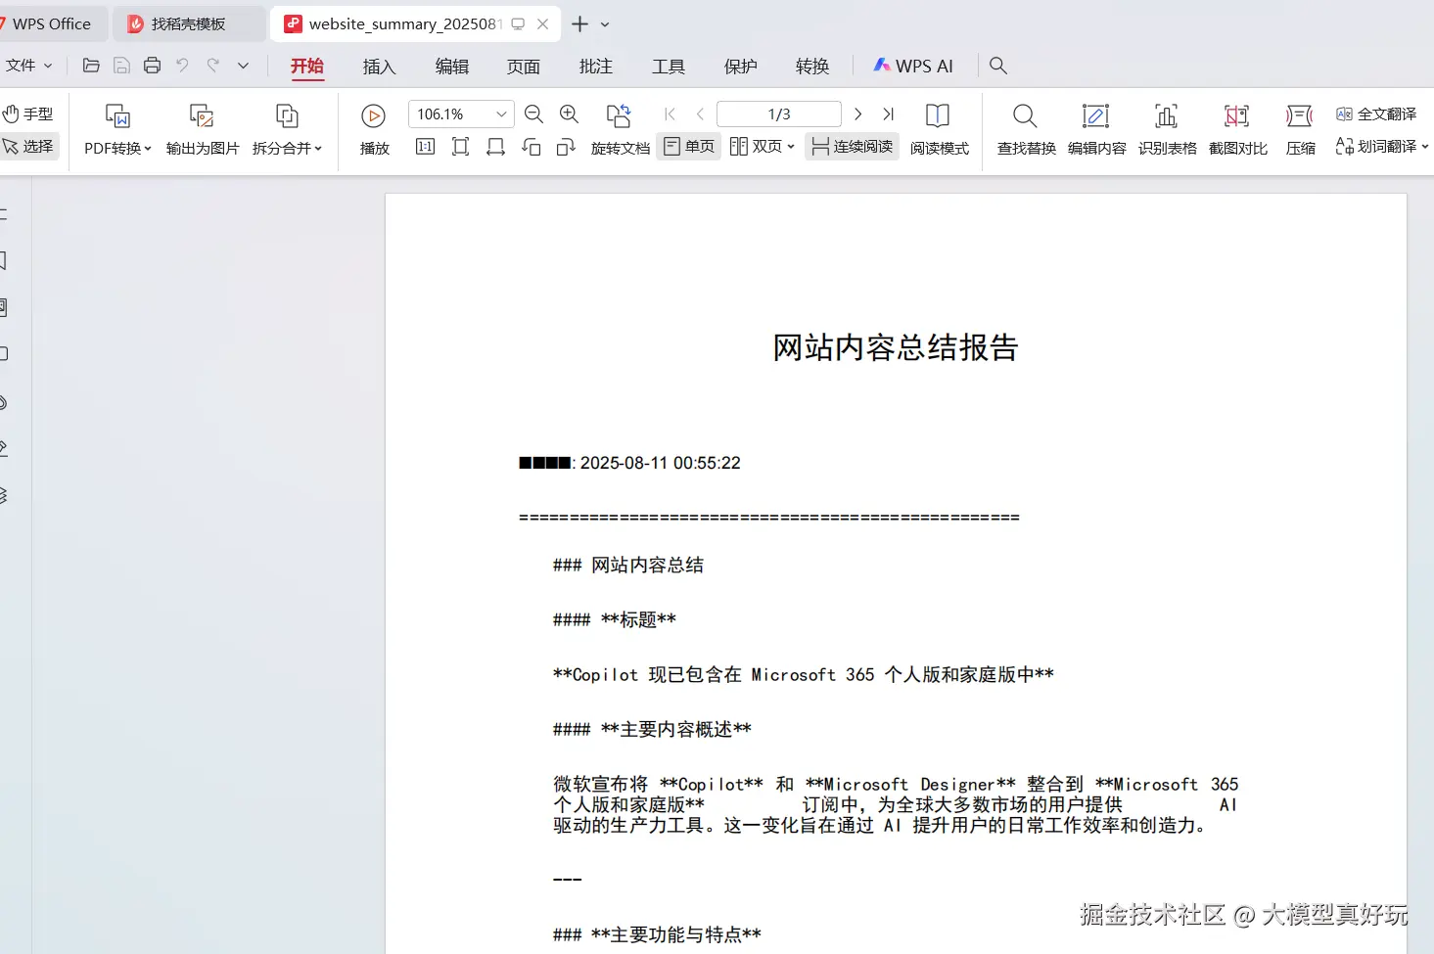Click the zoom in magnifier icon
Viewport: 1434px width, 954px height.
569,114
